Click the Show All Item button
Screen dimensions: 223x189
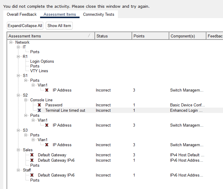coord(59,26)
